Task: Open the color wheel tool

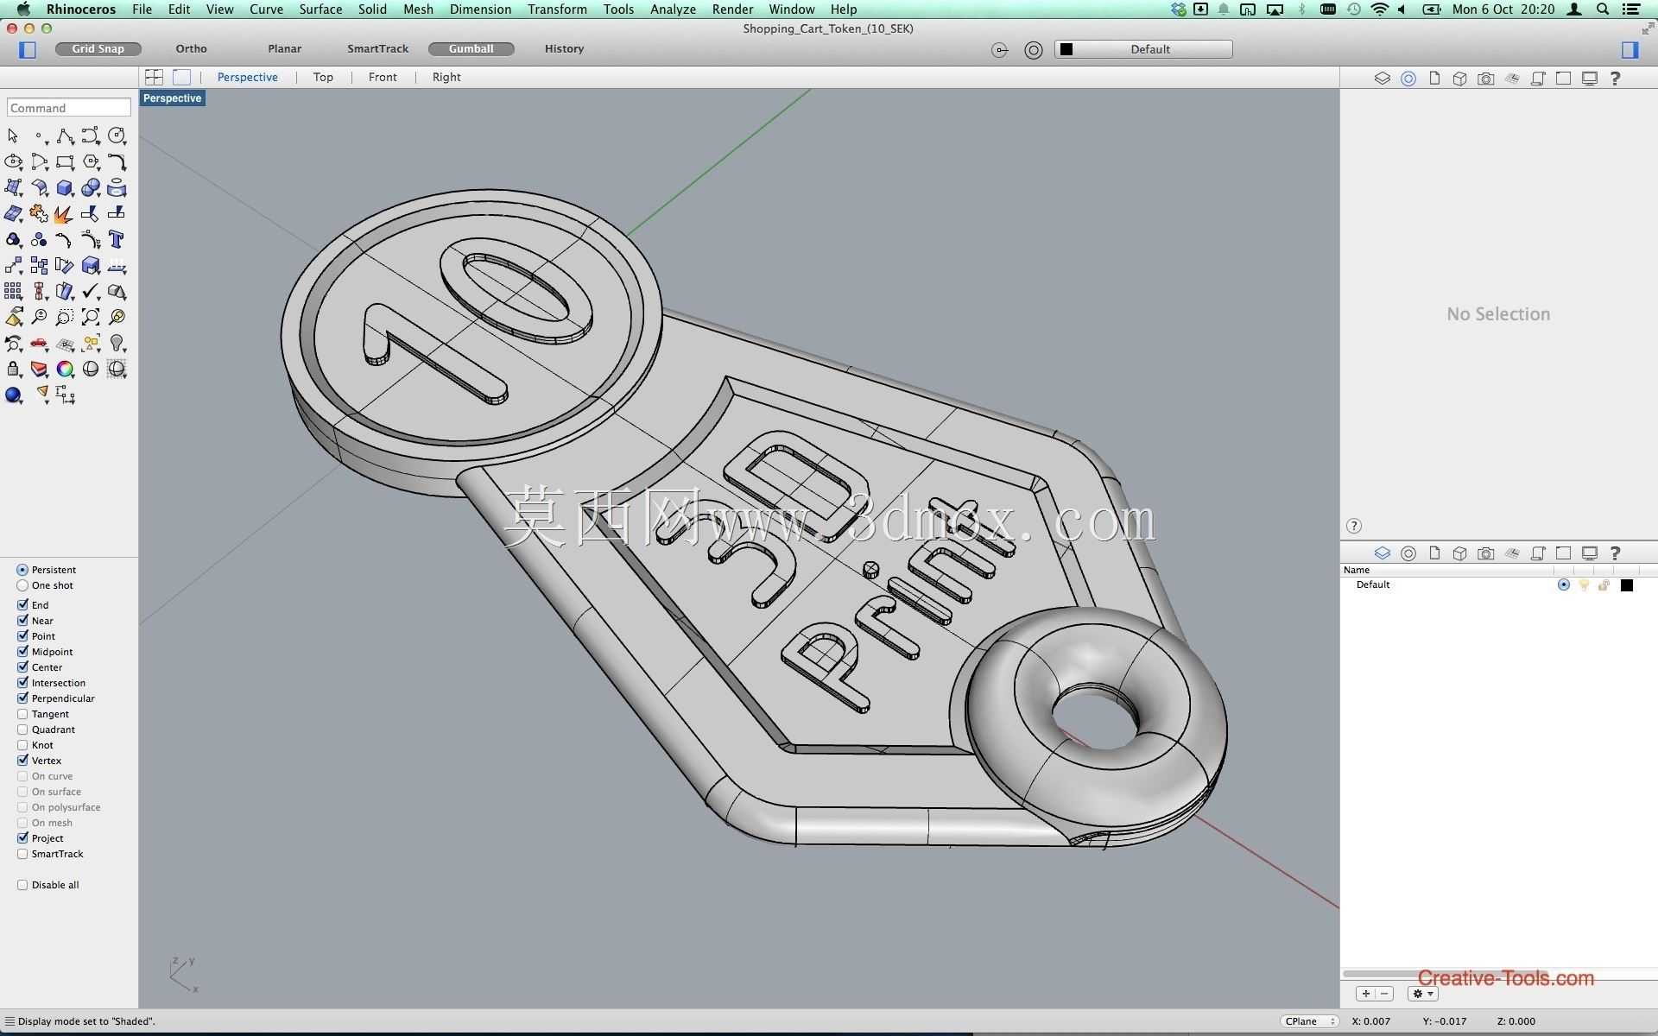Action: point(65,370)
